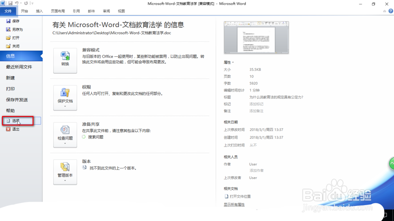Click 添加备注 field to add comments
Image resolution: width=394 pixels, height=221 pixels.
(256, 111)
